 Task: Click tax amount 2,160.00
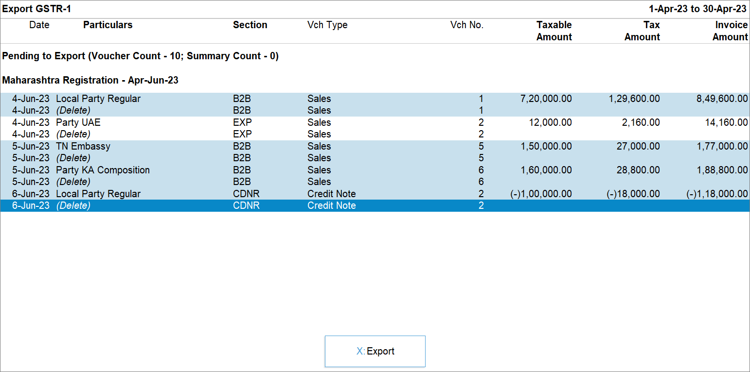tap(641, 122)
